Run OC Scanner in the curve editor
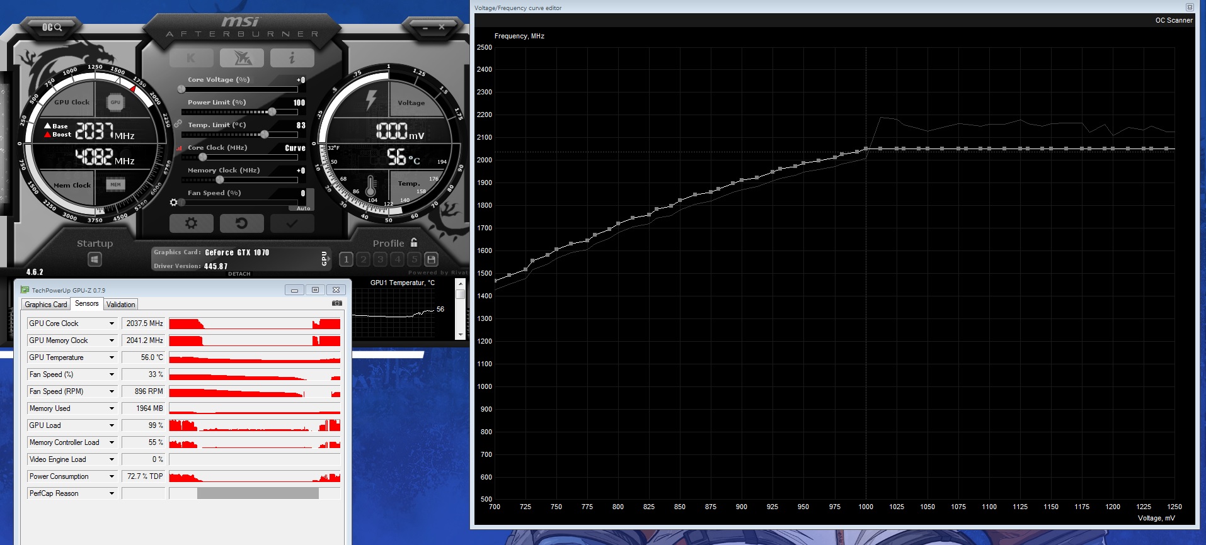The image size is (1206, 545). tap(1173, 20)
